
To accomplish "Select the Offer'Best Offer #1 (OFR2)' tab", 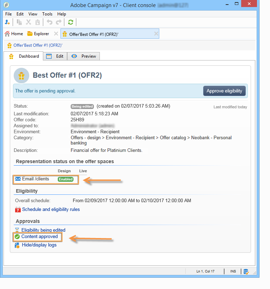I will click(110, 34).
